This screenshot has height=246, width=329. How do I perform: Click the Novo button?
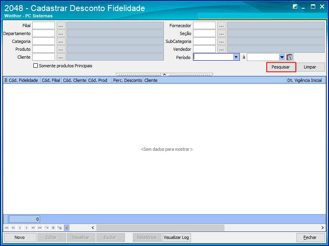click(x=20, y=237)
